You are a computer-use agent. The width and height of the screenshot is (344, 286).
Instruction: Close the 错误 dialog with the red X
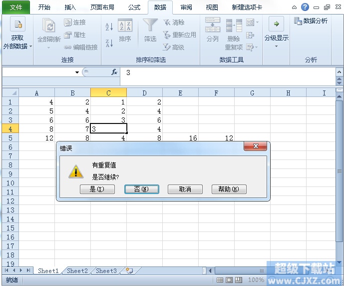point(255,146)
